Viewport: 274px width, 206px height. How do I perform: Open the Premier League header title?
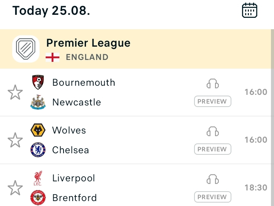[x=88, y=43]
